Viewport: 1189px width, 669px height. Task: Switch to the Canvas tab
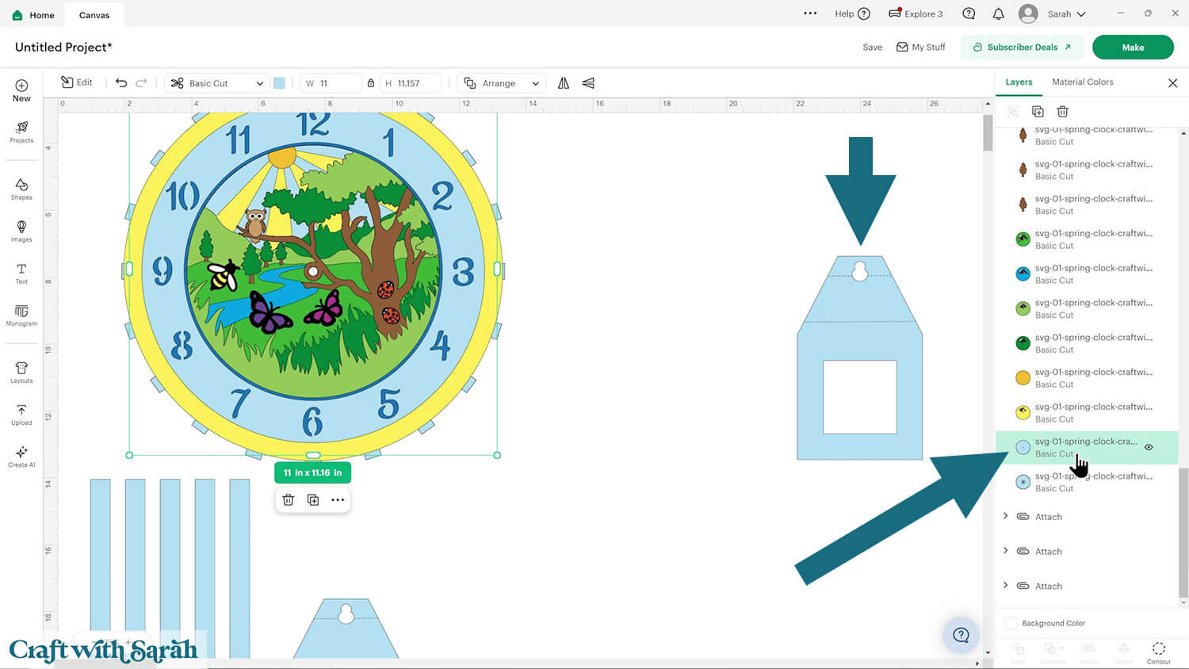94,15
